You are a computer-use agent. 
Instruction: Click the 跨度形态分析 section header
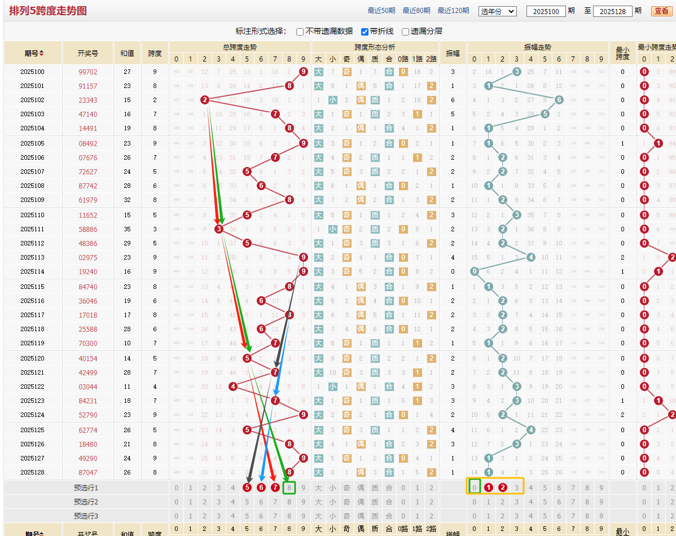click(375, 47)
